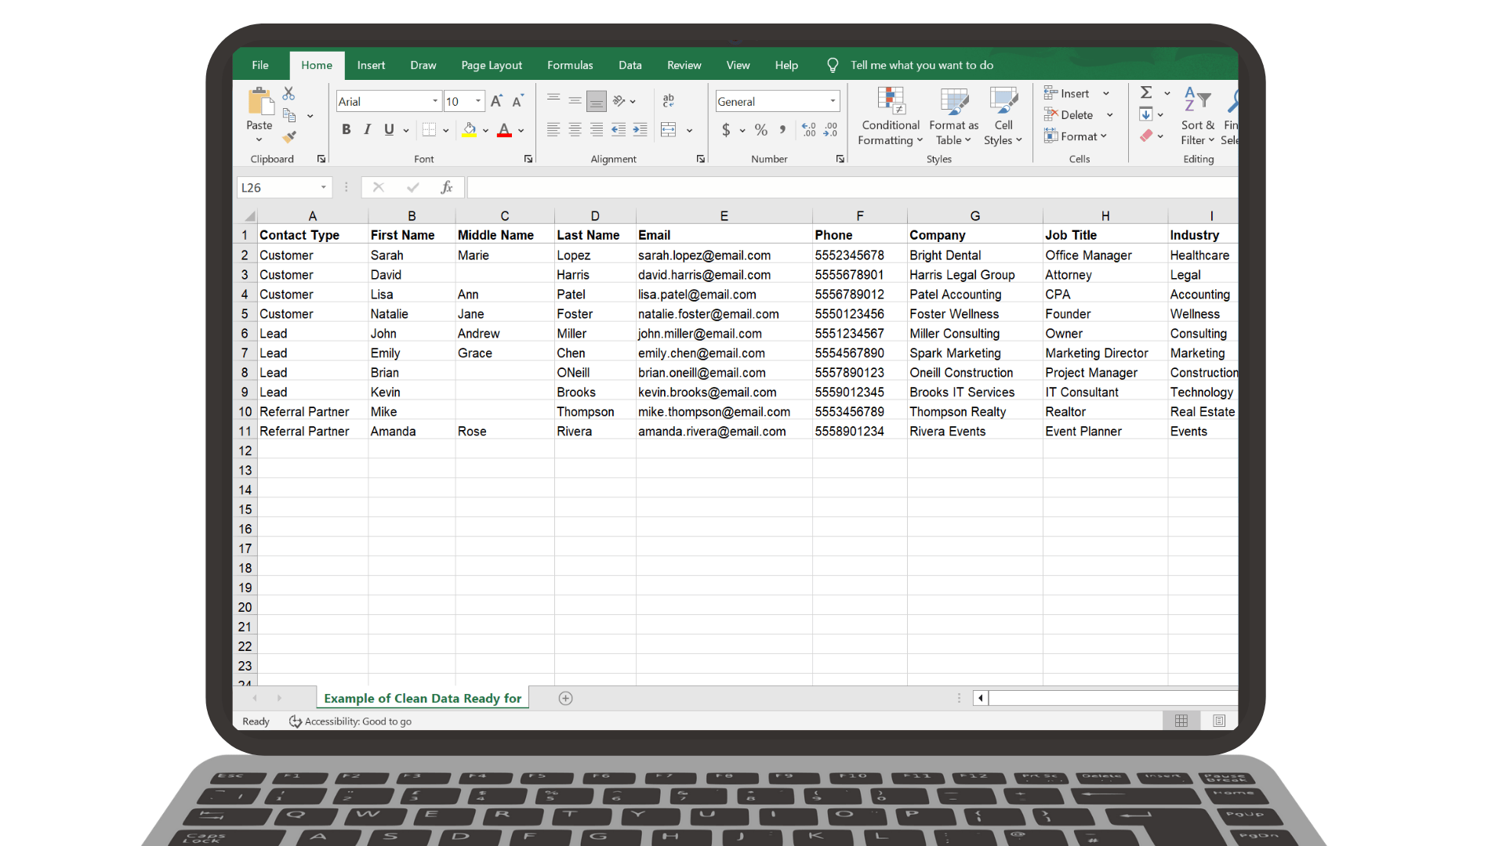The width and height of the screenshot is (1506, 846).
Task: Open the font name dropdown
Action: [434, 100]
